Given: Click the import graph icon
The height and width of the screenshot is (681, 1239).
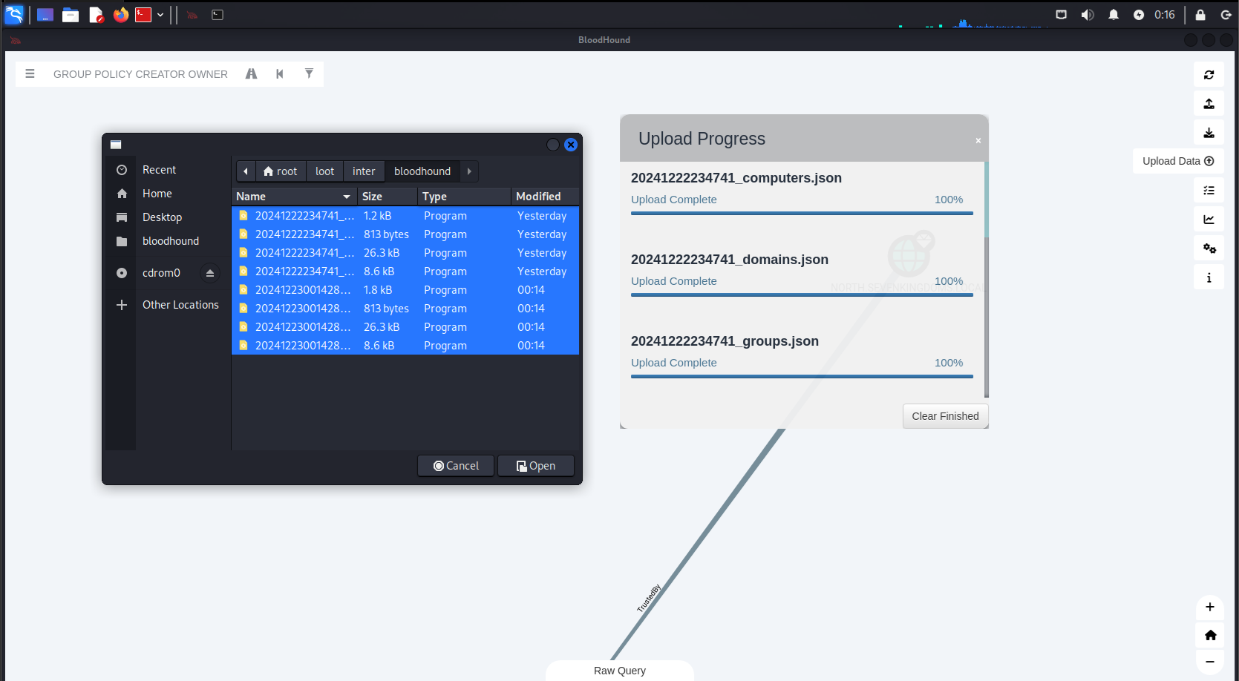Looking at the screenshot, I should (1209, 133).
